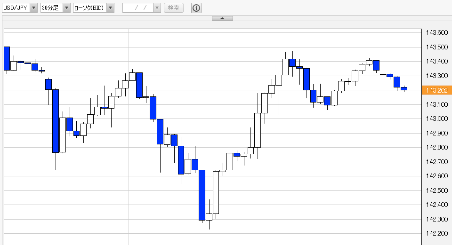Open the info icon button
Viewport: 452px width, 245px height.
pyautogui.click(x=196, y=8)
